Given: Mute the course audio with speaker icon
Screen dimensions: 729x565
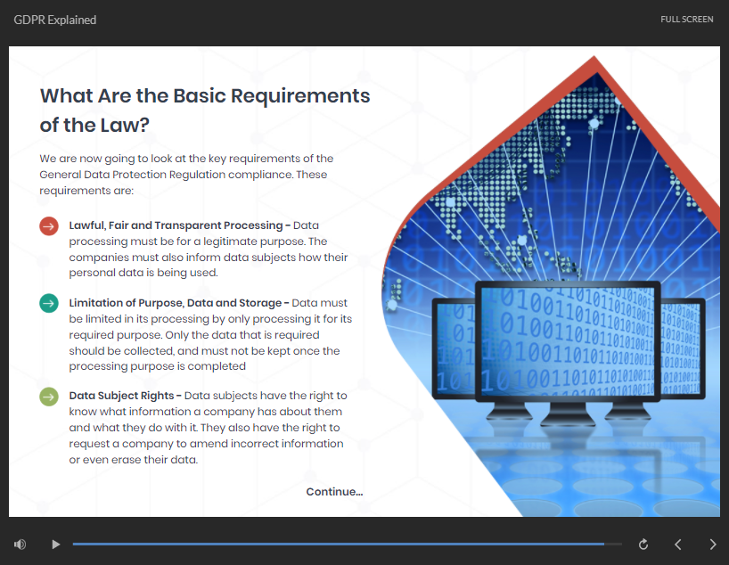Looking at the screenshot, I should [x=20, y=545].
